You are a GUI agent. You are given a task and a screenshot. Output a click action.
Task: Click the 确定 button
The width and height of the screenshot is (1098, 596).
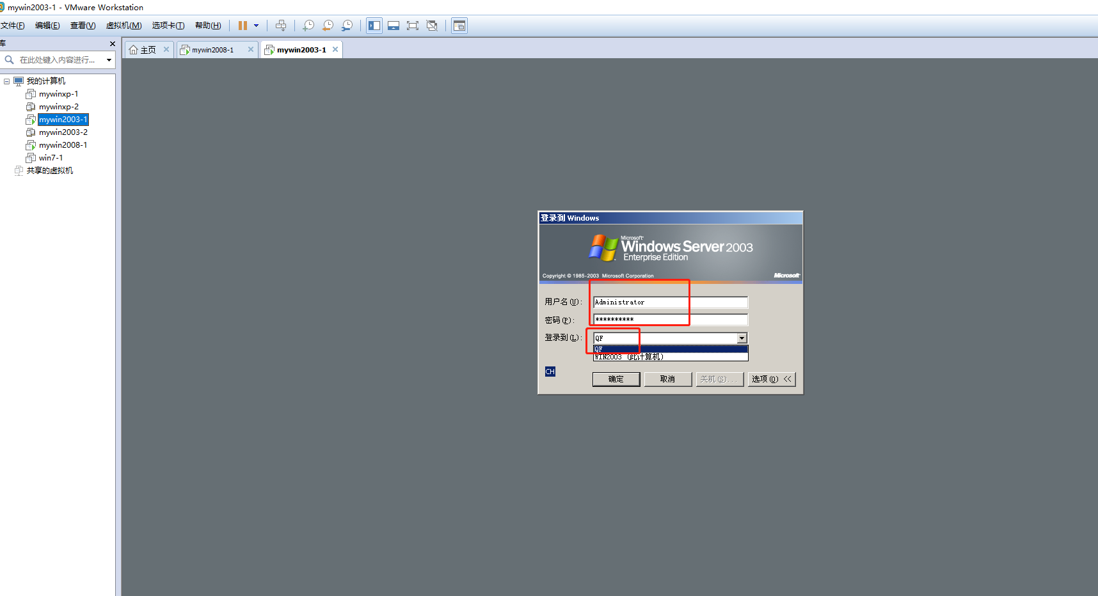(x=616, y=379)
